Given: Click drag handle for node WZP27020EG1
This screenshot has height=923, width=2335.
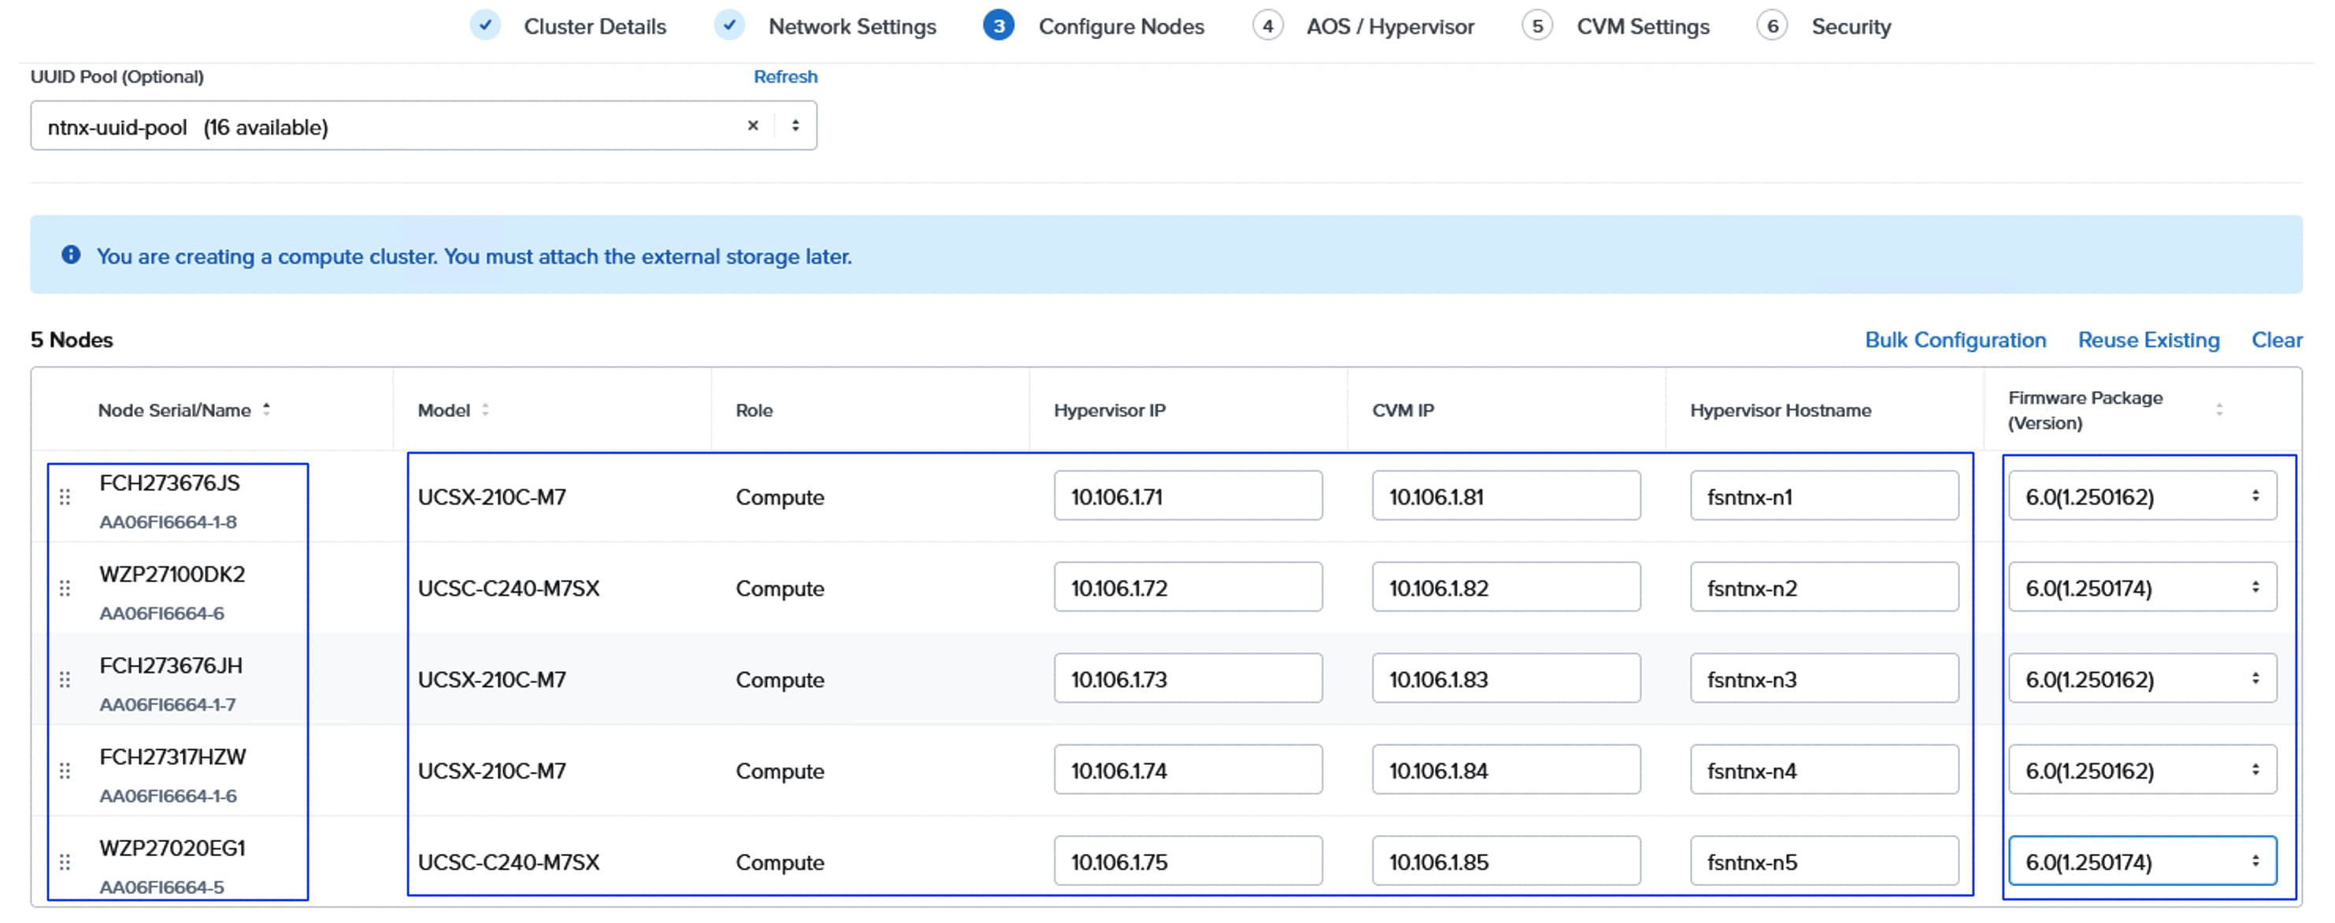Looking at the screenshot, I should (65, 862).
